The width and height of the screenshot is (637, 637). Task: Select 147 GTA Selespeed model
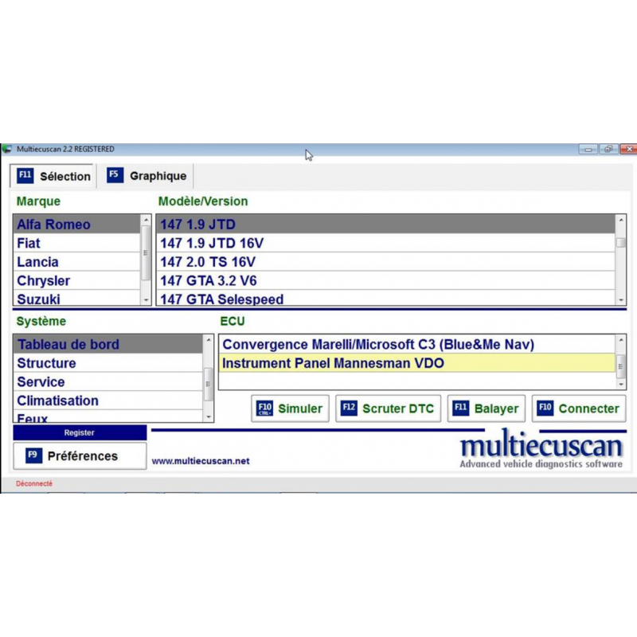click(386, 299)
